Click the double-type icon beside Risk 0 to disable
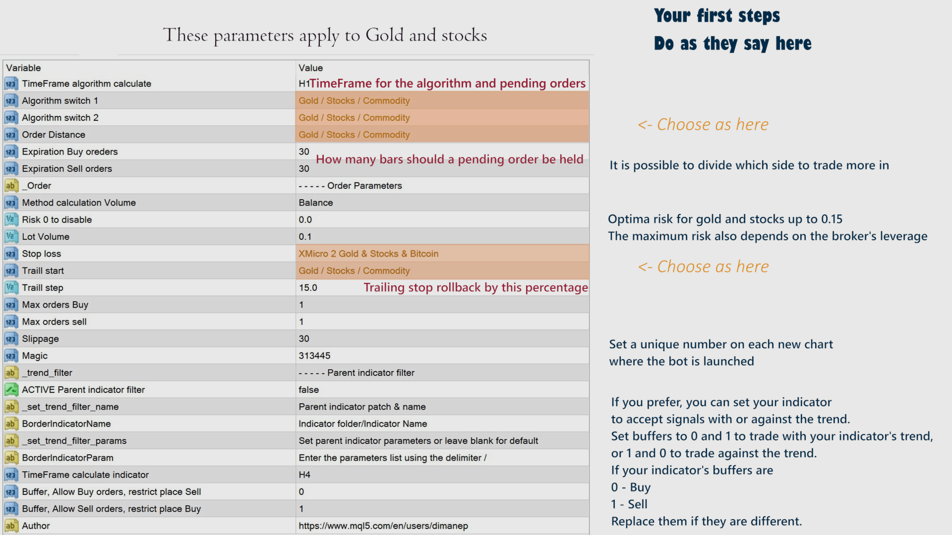 [10, 220]
